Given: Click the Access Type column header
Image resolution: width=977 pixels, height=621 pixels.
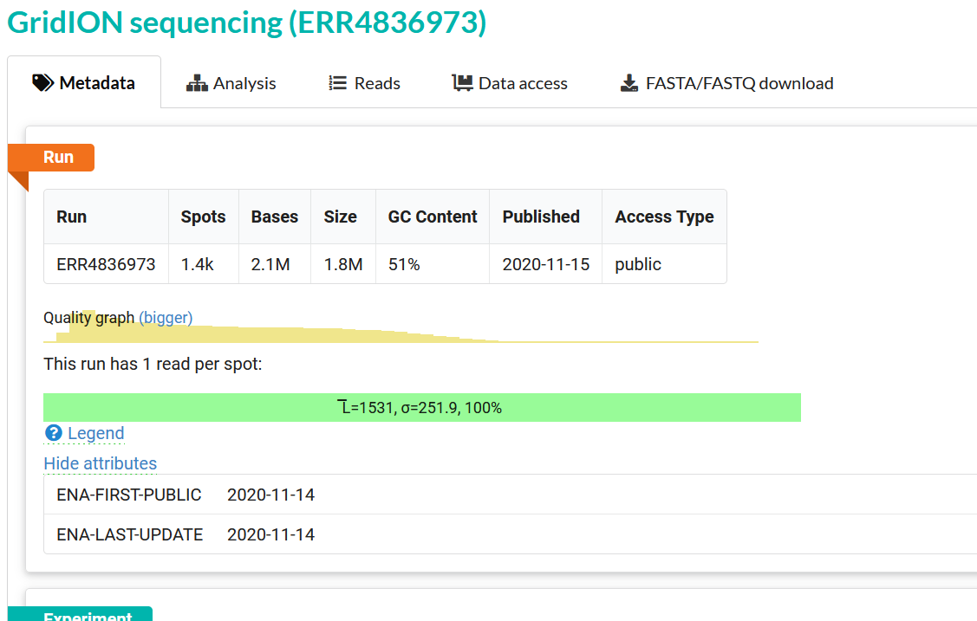Looking at the screenshot, I should coord(664,217).
